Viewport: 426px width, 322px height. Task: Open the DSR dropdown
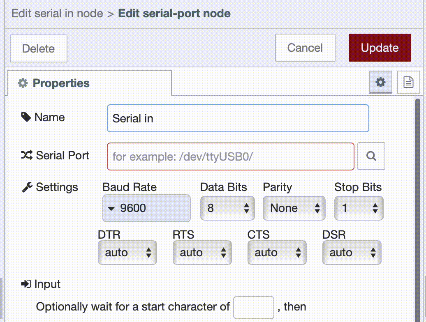352,252
